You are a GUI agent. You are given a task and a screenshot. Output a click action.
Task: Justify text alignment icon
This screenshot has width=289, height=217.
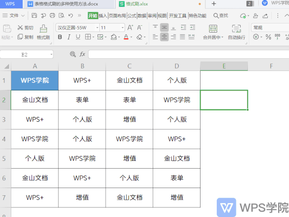click(182, 37)
